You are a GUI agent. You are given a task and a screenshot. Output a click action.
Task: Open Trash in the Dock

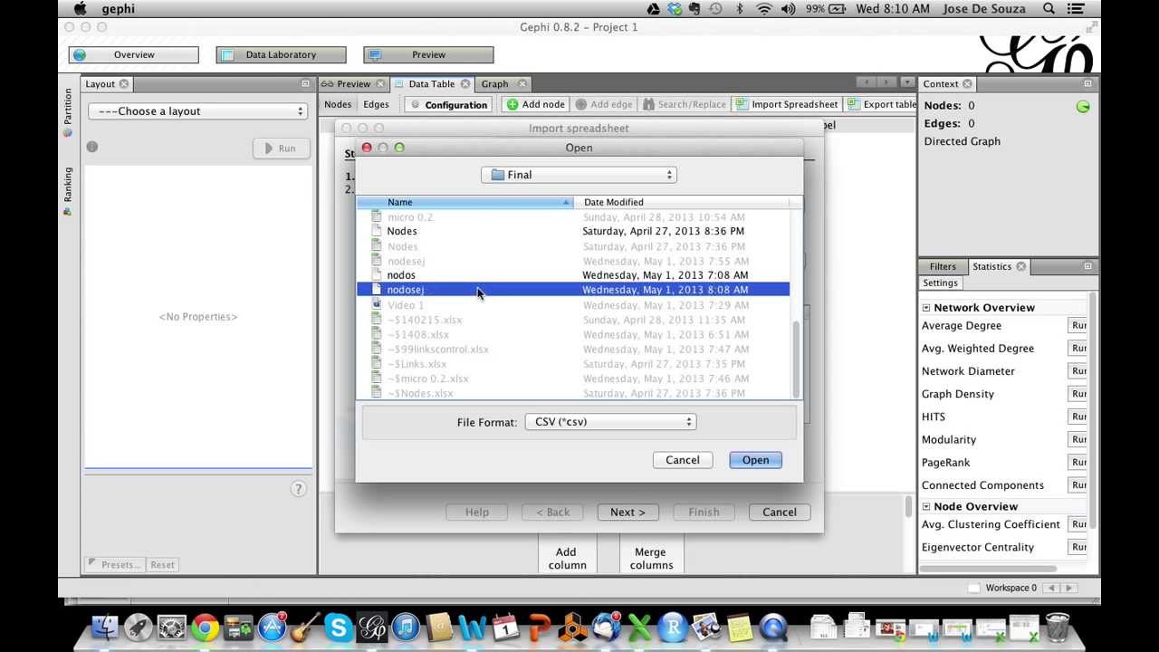click(x=1057, y=627)
